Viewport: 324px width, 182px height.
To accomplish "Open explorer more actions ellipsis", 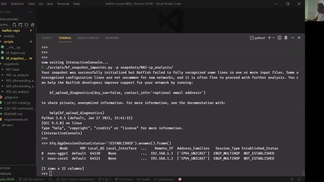I will (30, 12).
